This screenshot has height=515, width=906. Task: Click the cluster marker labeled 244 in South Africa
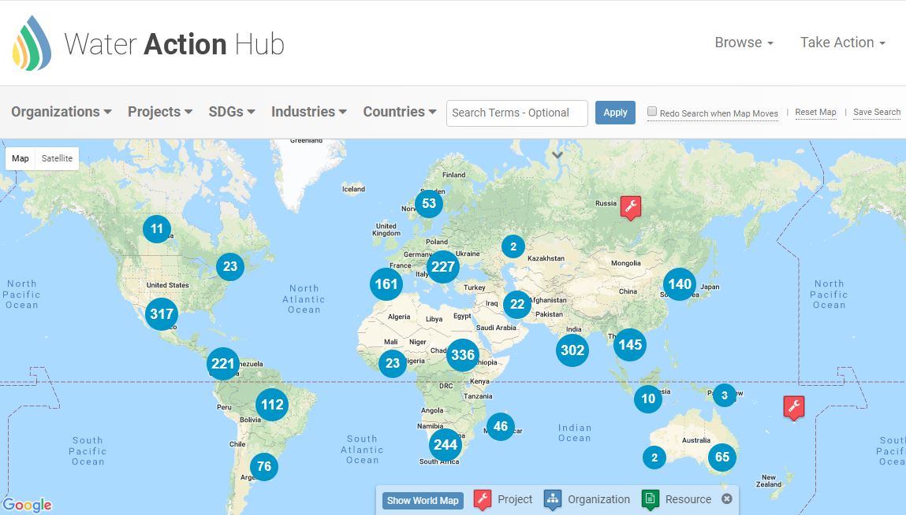tap(446, 445)
